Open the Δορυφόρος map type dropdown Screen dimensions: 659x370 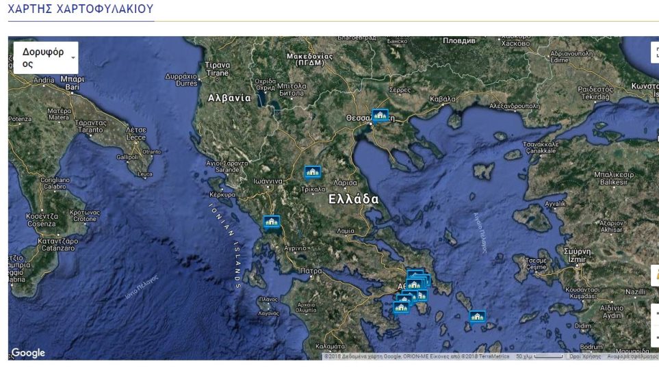point(42,57)
